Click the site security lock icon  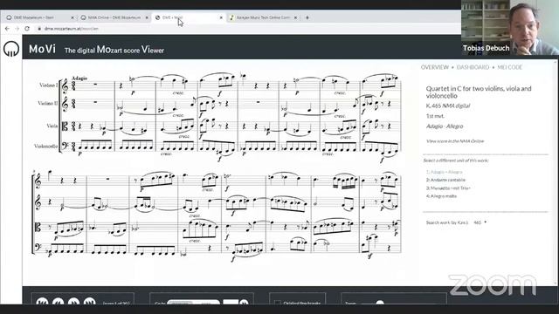[x=39, y=29]
